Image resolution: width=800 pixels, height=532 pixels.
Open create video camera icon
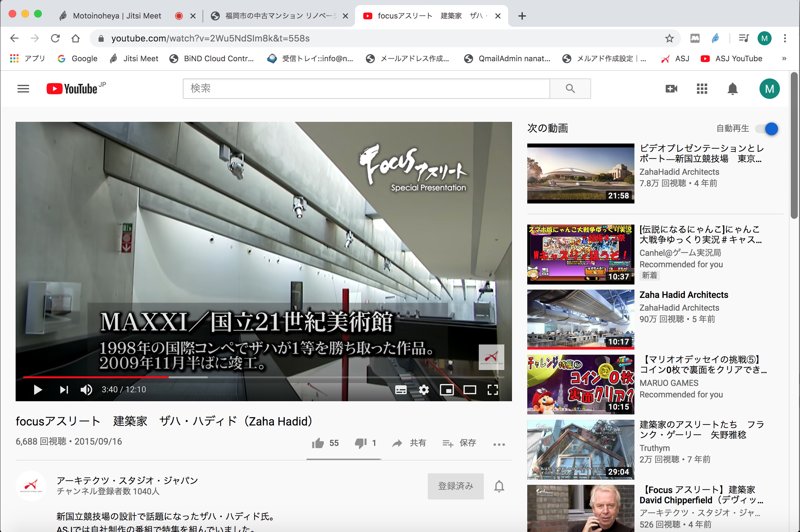671,89
